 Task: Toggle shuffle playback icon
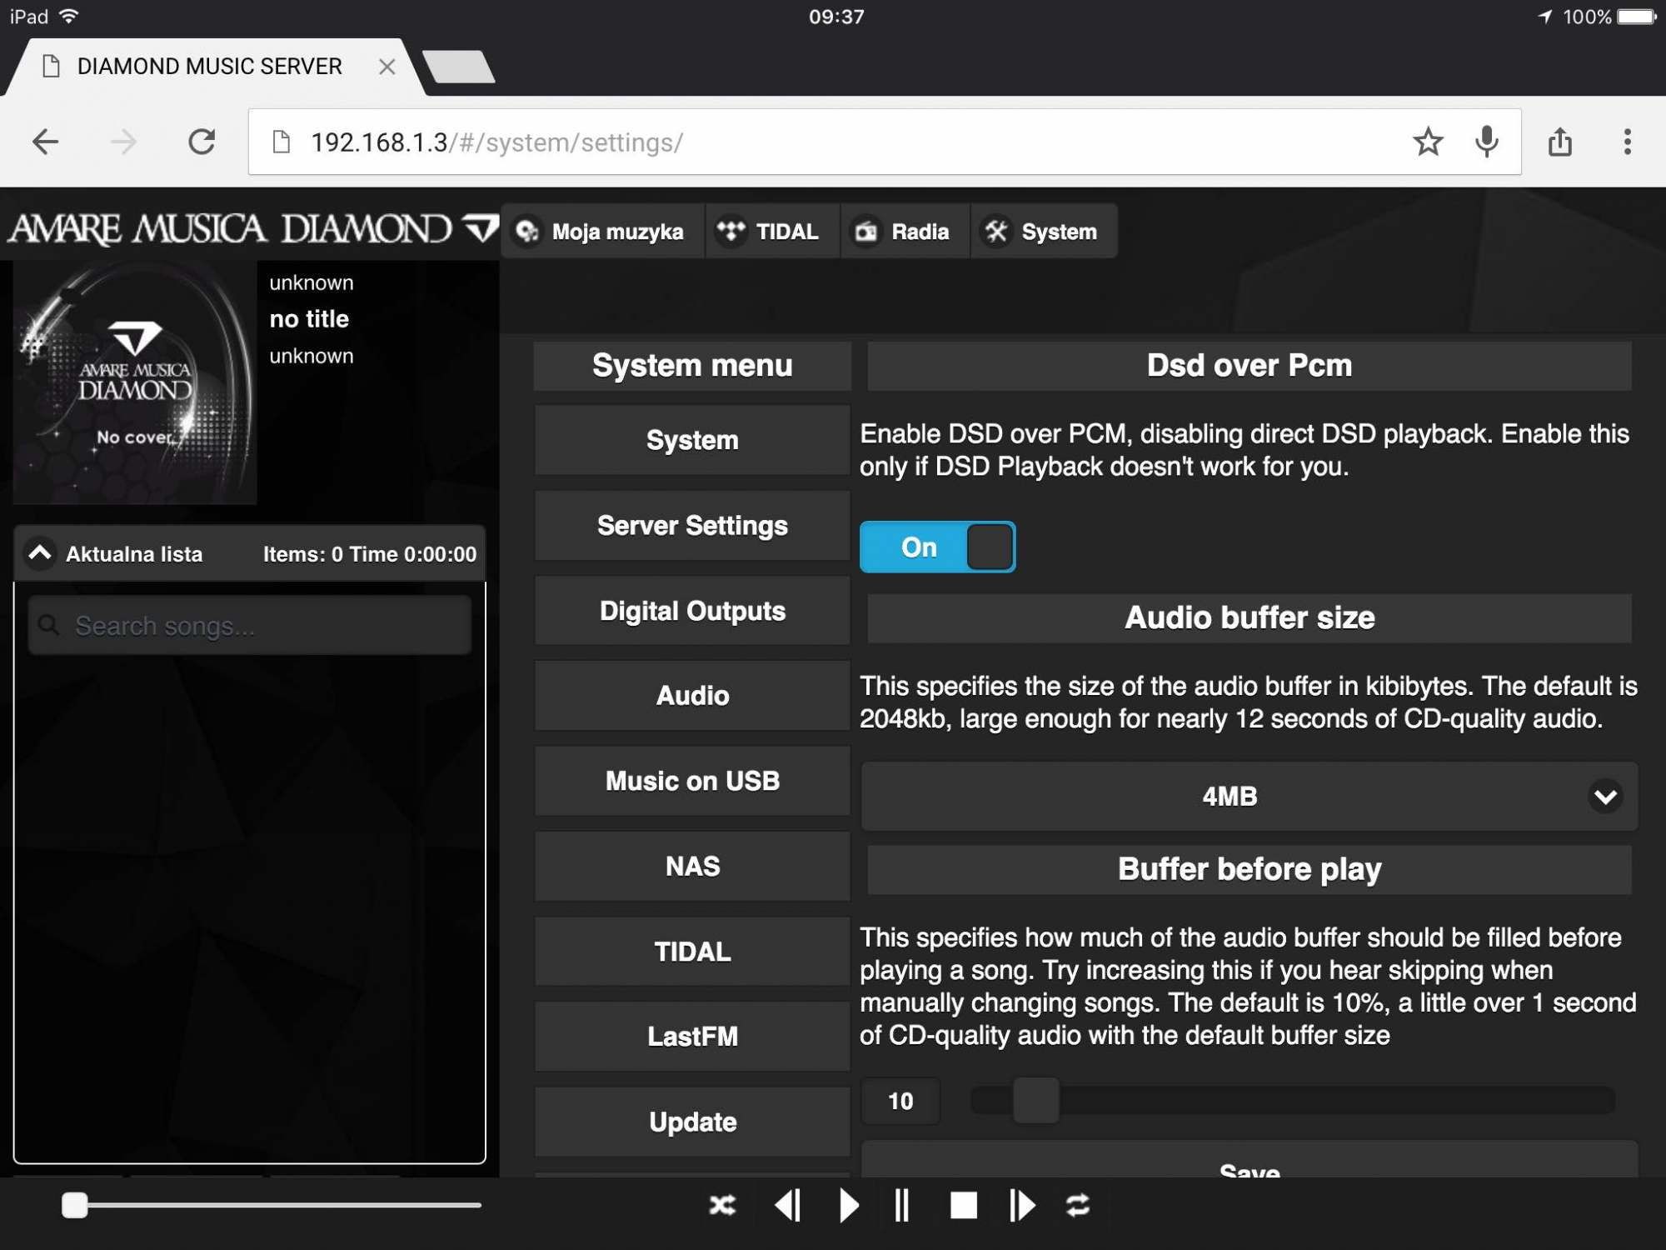tap(722, 1205)
